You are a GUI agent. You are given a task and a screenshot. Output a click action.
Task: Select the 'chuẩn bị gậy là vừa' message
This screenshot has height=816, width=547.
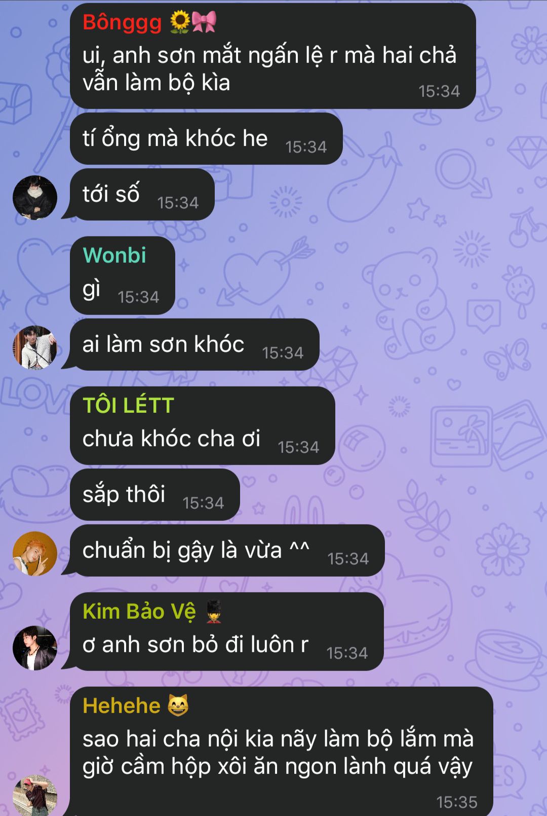(227, 550)
